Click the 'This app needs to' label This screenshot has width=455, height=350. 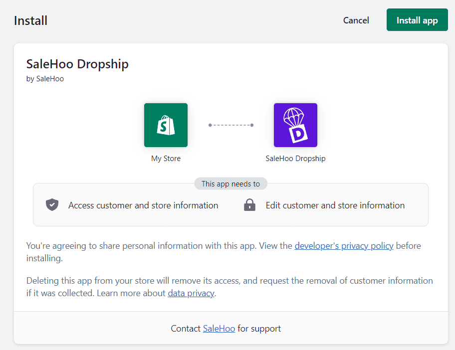230,183
